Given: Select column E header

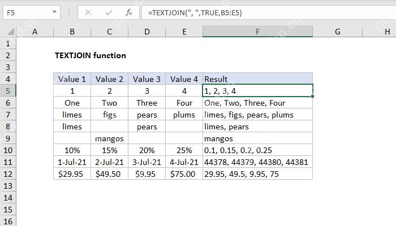Looking at the screenshot, I should tap(184, 32).
